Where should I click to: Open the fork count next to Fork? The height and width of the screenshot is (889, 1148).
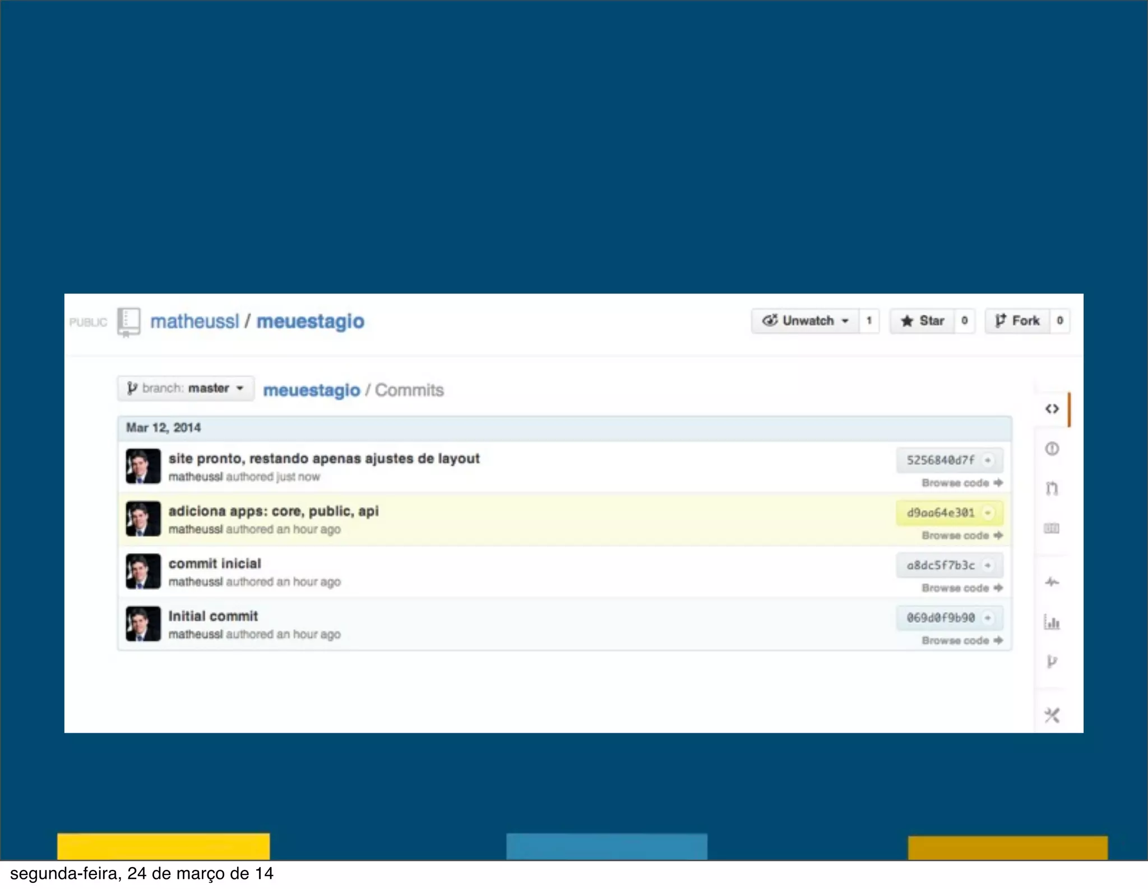coord(1060,321)
